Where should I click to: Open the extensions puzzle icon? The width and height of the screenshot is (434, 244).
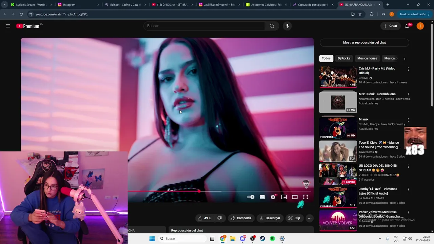pyautogui.click(x=371, y=14)
